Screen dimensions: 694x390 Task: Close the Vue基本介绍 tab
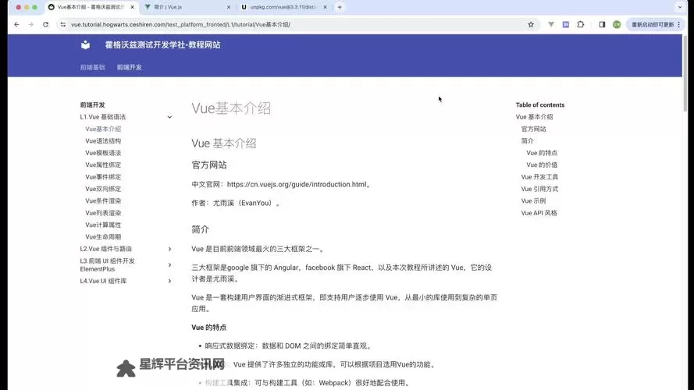click(x=132, y=7)
